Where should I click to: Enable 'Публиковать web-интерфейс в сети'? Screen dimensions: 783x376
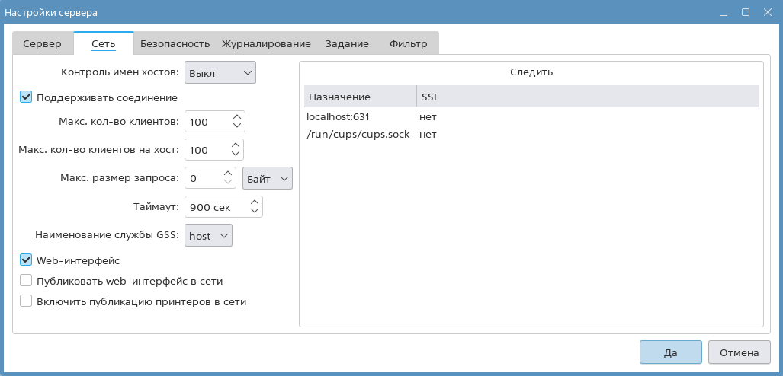click(26, 281)
